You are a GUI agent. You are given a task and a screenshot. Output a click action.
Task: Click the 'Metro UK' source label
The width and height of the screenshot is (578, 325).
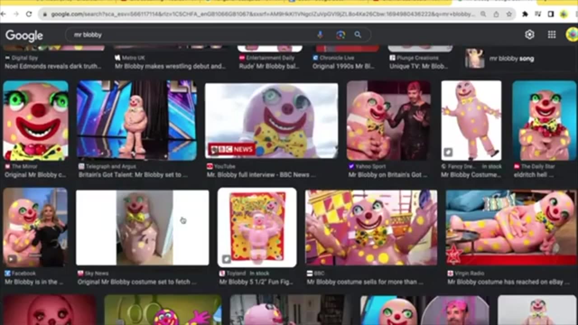pyautogui.click(x=133, y=58)
